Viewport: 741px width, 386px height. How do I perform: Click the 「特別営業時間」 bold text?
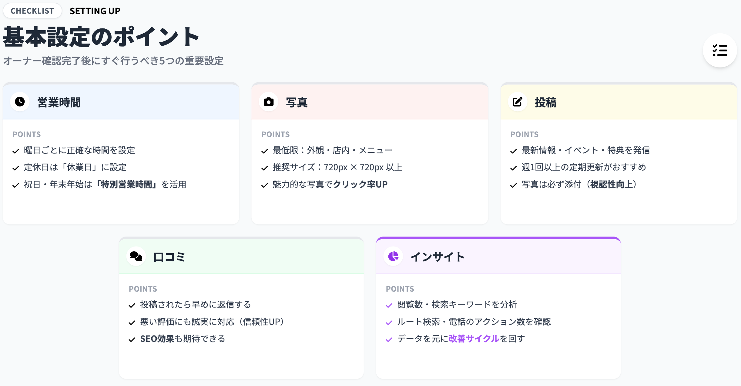tap(126, 184)
